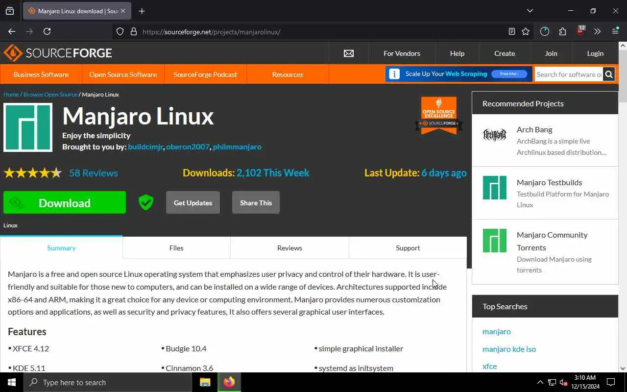Switch to the Summary tab
This screenshot has height=392, width=627.
61,247
